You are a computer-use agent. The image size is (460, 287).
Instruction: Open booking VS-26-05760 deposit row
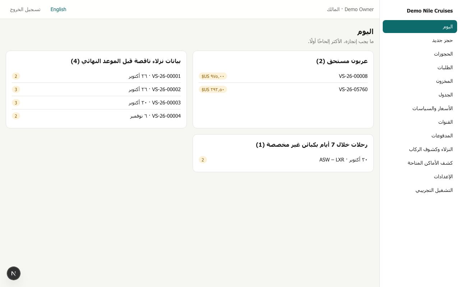coord(283,89)
